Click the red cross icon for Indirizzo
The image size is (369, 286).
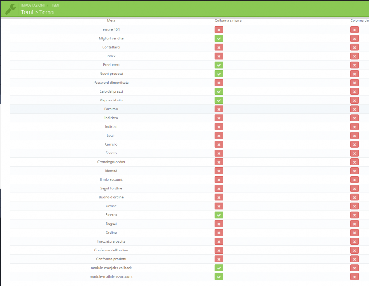pos(219,118)
